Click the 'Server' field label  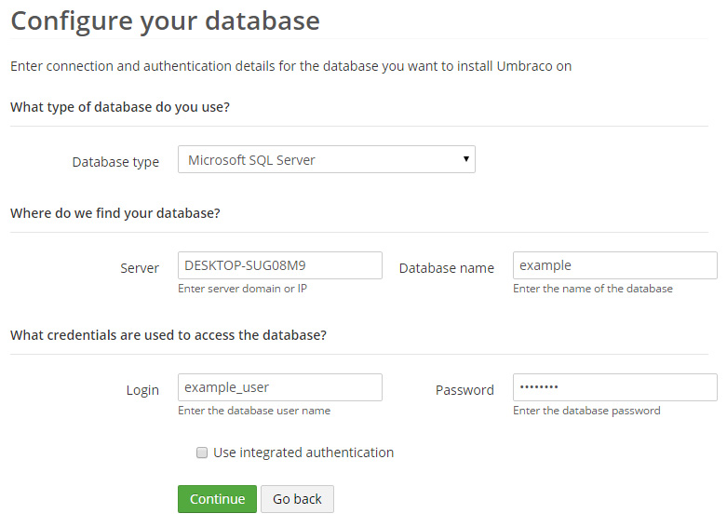[x=140, y=268]
